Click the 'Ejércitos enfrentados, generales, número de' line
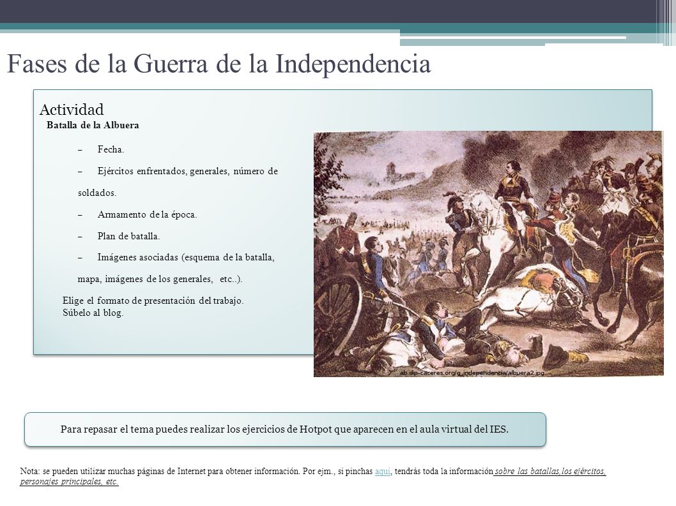The image size is (676, 506). coord(188,171)
